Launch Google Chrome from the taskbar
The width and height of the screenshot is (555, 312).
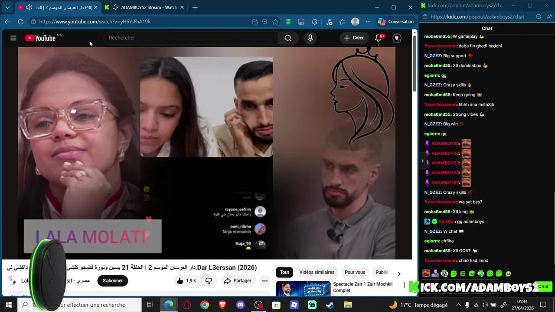(204, 305)
